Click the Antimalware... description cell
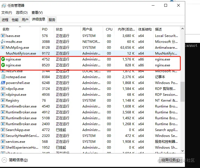This screenshot has height=168, width=200. coord(166,47)
